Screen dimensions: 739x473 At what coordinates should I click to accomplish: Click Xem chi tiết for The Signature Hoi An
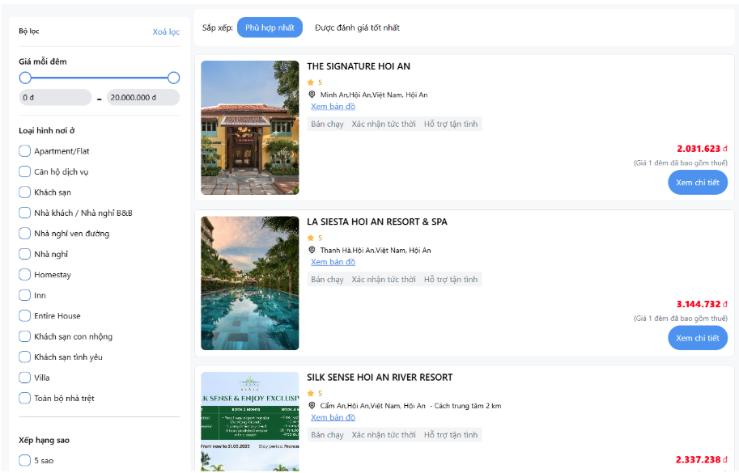pos(698,183)
